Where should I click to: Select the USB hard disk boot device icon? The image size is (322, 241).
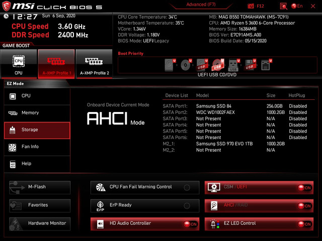coord(202,65)
